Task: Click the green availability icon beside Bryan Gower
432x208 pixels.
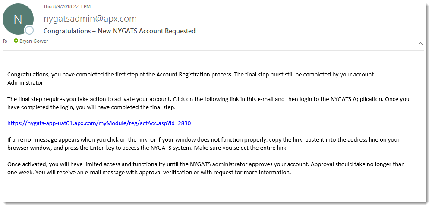Action: tap(16, 41)
